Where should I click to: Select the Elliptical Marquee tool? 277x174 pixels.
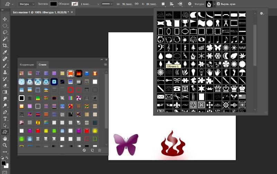[x=5, y=26]
